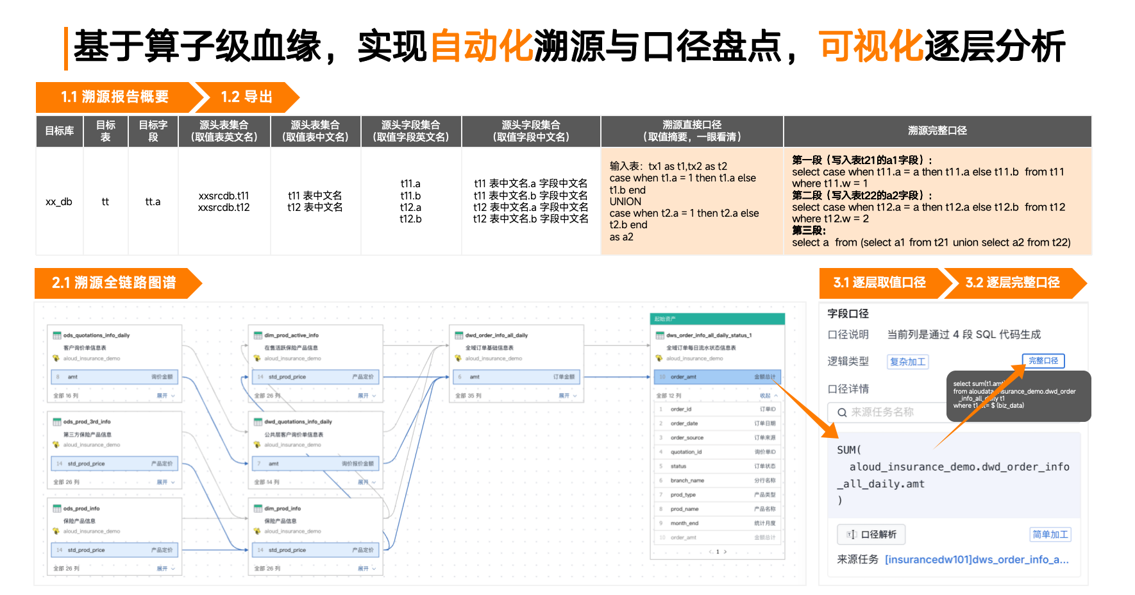Click the table icon of ods_quotations_info_daily
This screenshot has width=1135, height=595.
[x=57, y=335]
